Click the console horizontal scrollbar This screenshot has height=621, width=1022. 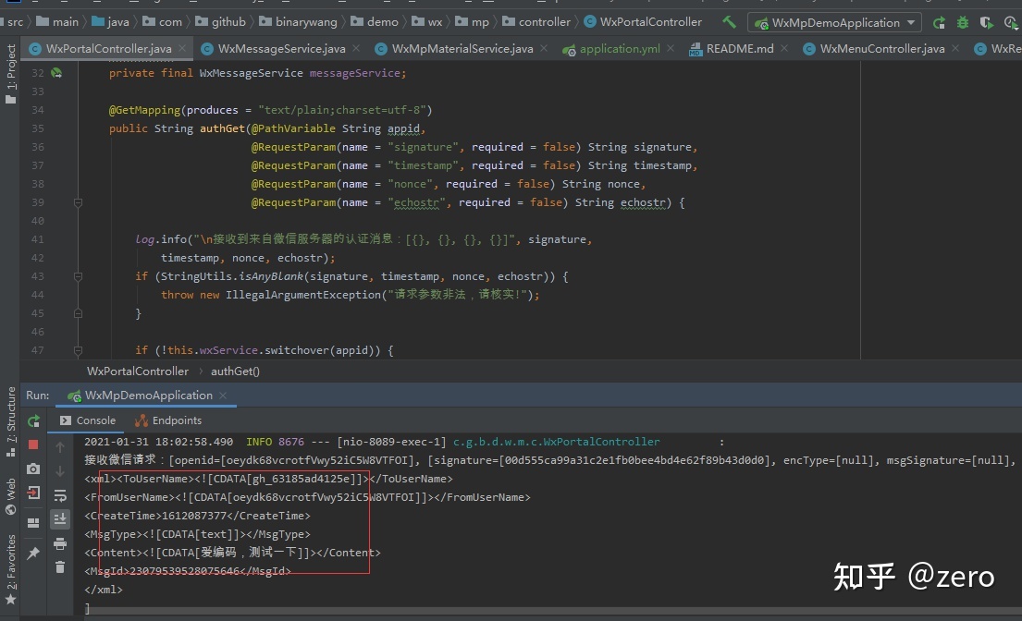(553, 611)
